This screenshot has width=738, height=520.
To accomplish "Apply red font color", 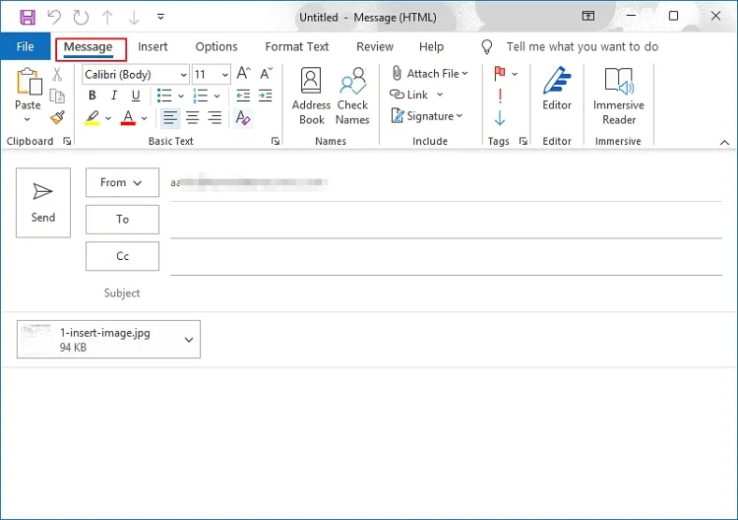I will (128, 117).
